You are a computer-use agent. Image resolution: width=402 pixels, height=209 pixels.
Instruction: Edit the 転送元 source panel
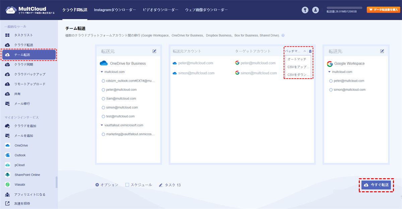(x=154, y=51)
